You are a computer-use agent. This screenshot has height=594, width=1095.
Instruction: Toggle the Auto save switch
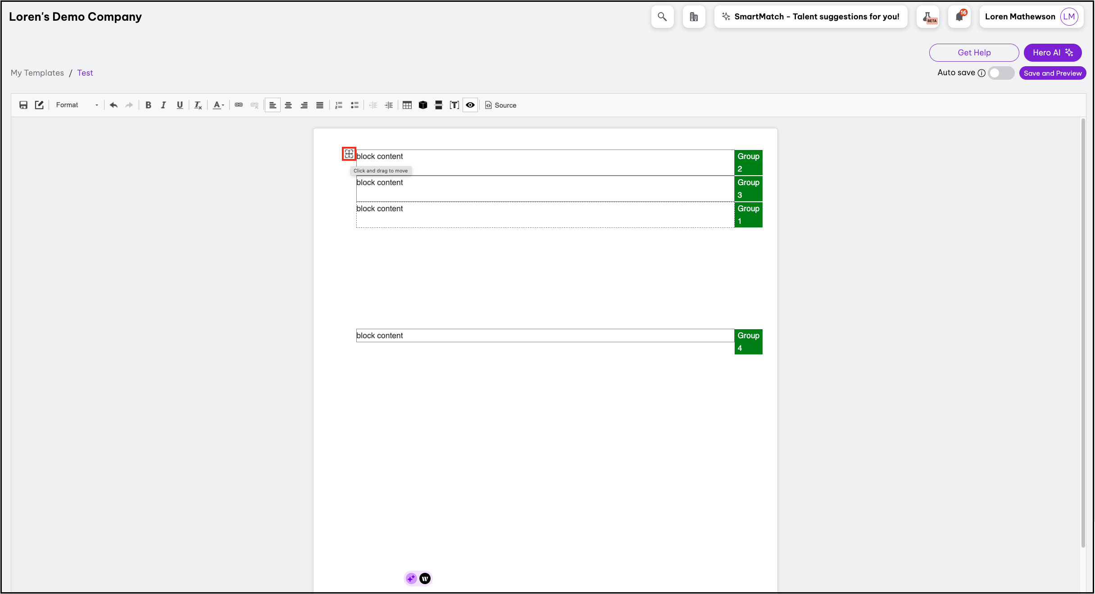pyautogui.click(x=1000, y=73)
